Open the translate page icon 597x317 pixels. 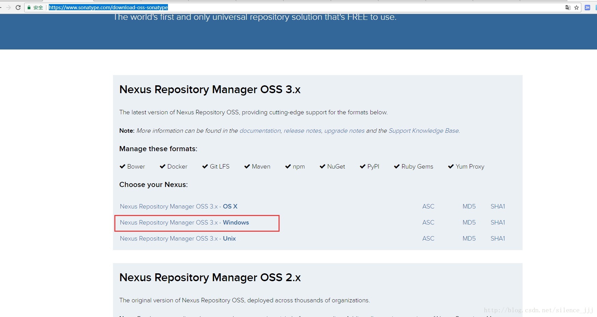tap(568, 8)
